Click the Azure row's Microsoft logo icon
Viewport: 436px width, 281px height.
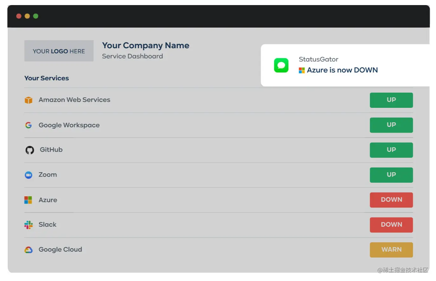28,200
